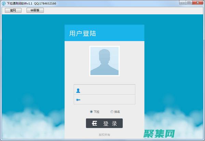Click the window title text with QQ number
Viewport: 205px width, 141px height.
tap(31, 3)
